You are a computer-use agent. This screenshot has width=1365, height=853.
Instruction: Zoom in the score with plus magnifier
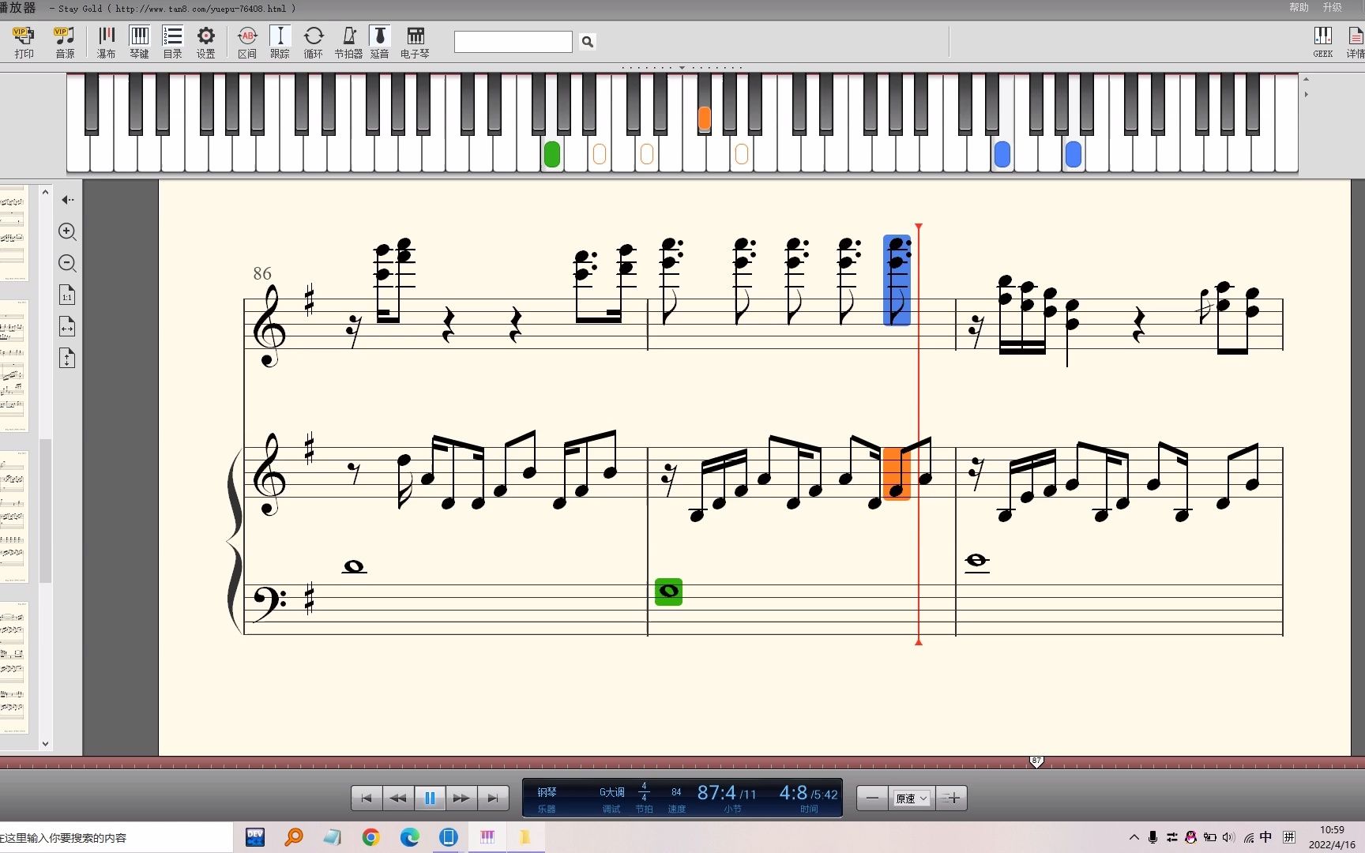68,231
